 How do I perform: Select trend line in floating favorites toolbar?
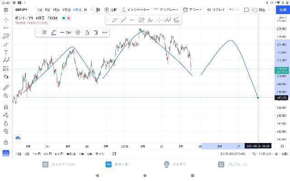[x=124, y=20]
